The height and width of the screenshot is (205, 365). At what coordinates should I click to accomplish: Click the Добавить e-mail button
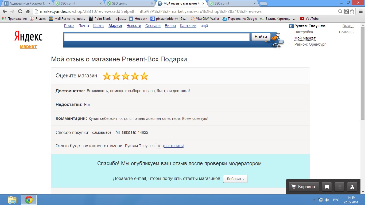click(x=235, y=179)
